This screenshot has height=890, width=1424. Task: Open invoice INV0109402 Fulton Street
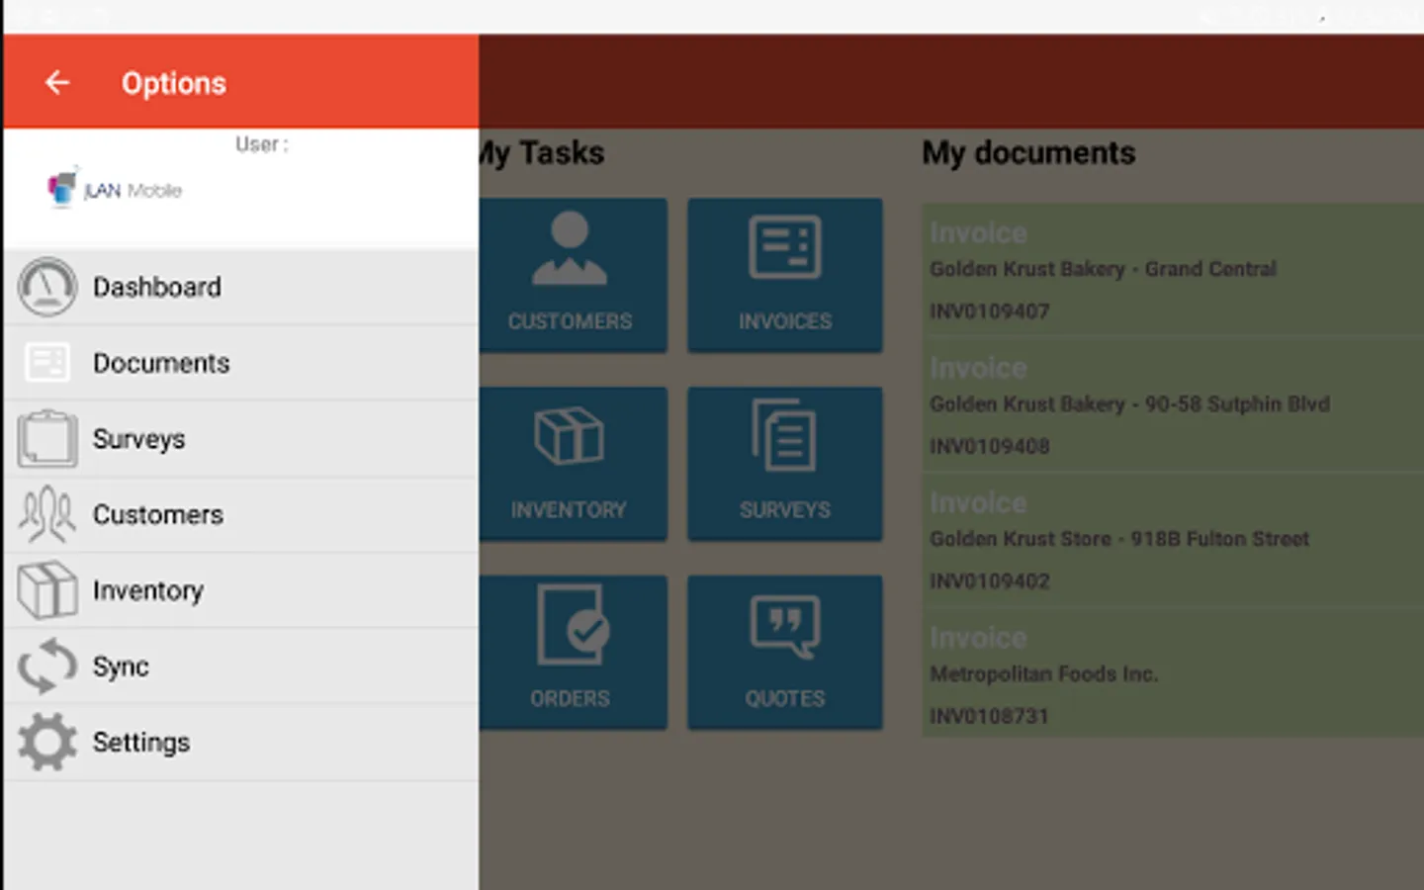pyautogui.click(x=1173, y=540)
